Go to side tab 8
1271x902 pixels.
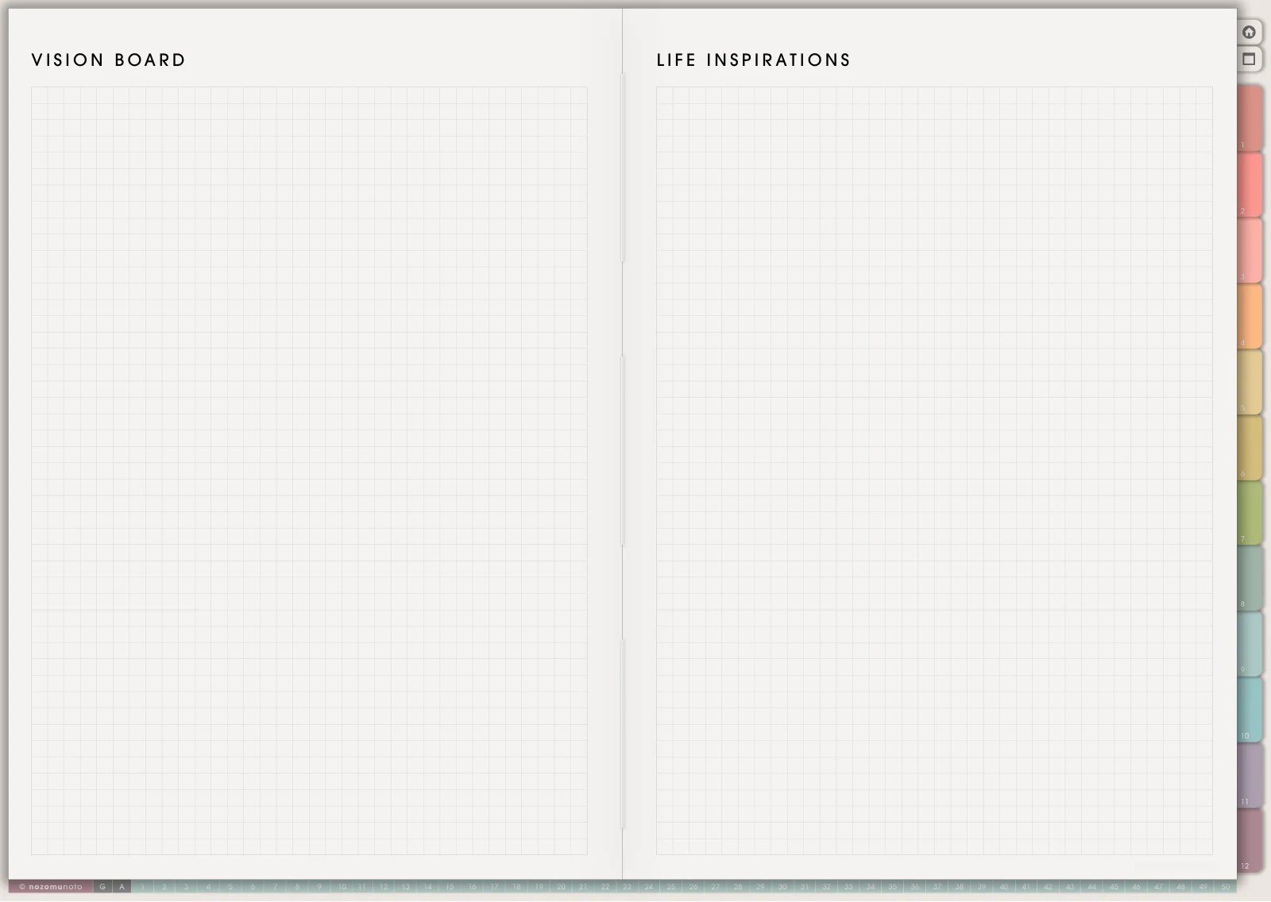(x=1250, y=579)
